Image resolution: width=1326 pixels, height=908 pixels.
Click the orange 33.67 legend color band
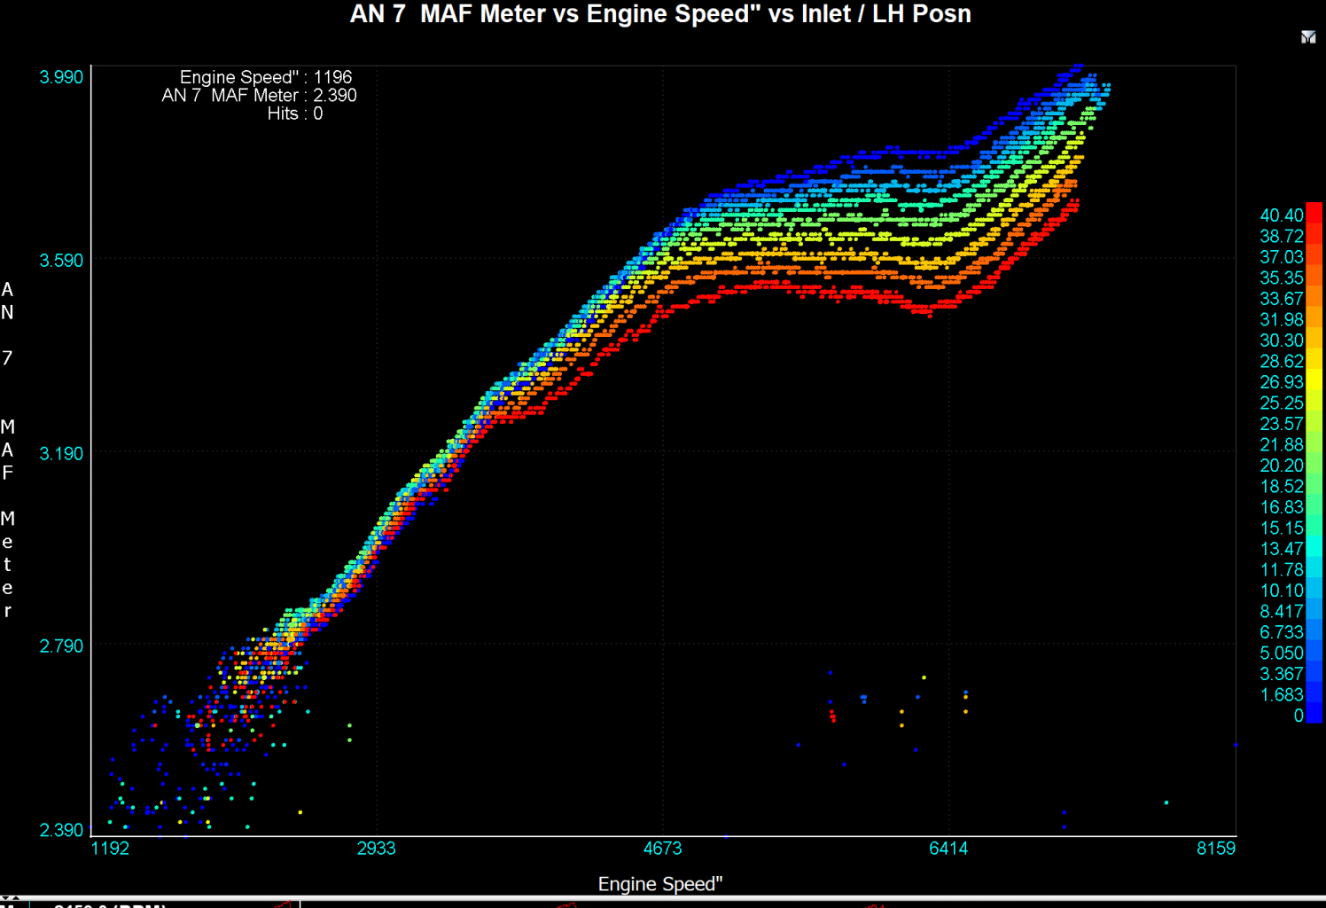[1314, 299]
